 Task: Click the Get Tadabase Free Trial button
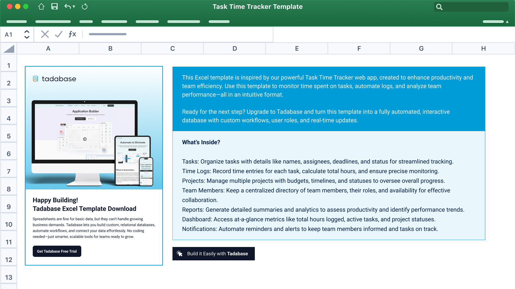tap(57, 251)
